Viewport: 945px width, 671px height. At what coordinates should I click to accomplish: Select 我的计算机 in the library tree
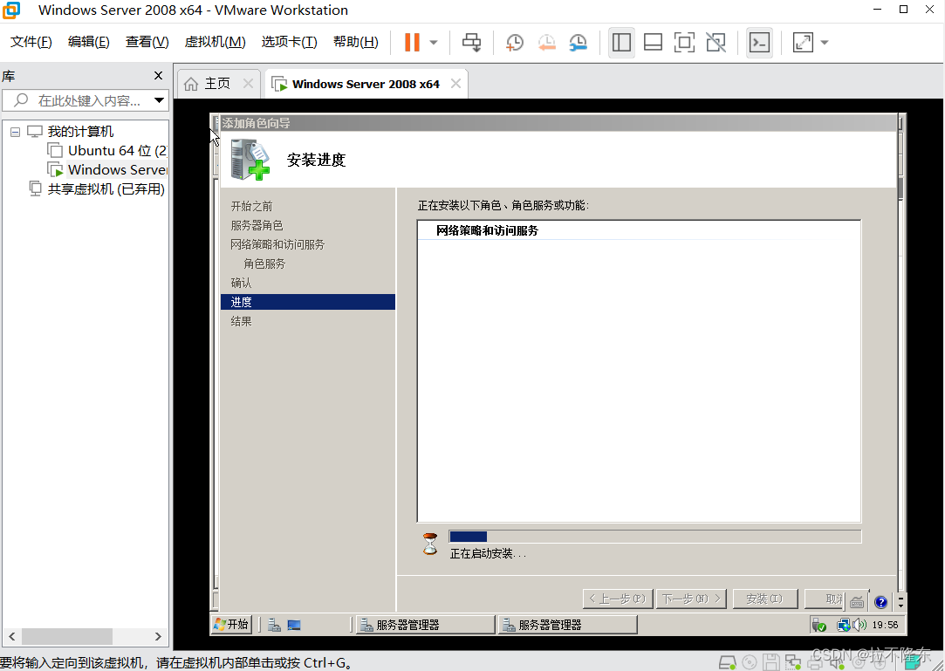point(80,132)
